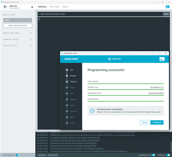Click the Verify step circle
This screenshot has width=172, height=157.
tap(67, 88)
